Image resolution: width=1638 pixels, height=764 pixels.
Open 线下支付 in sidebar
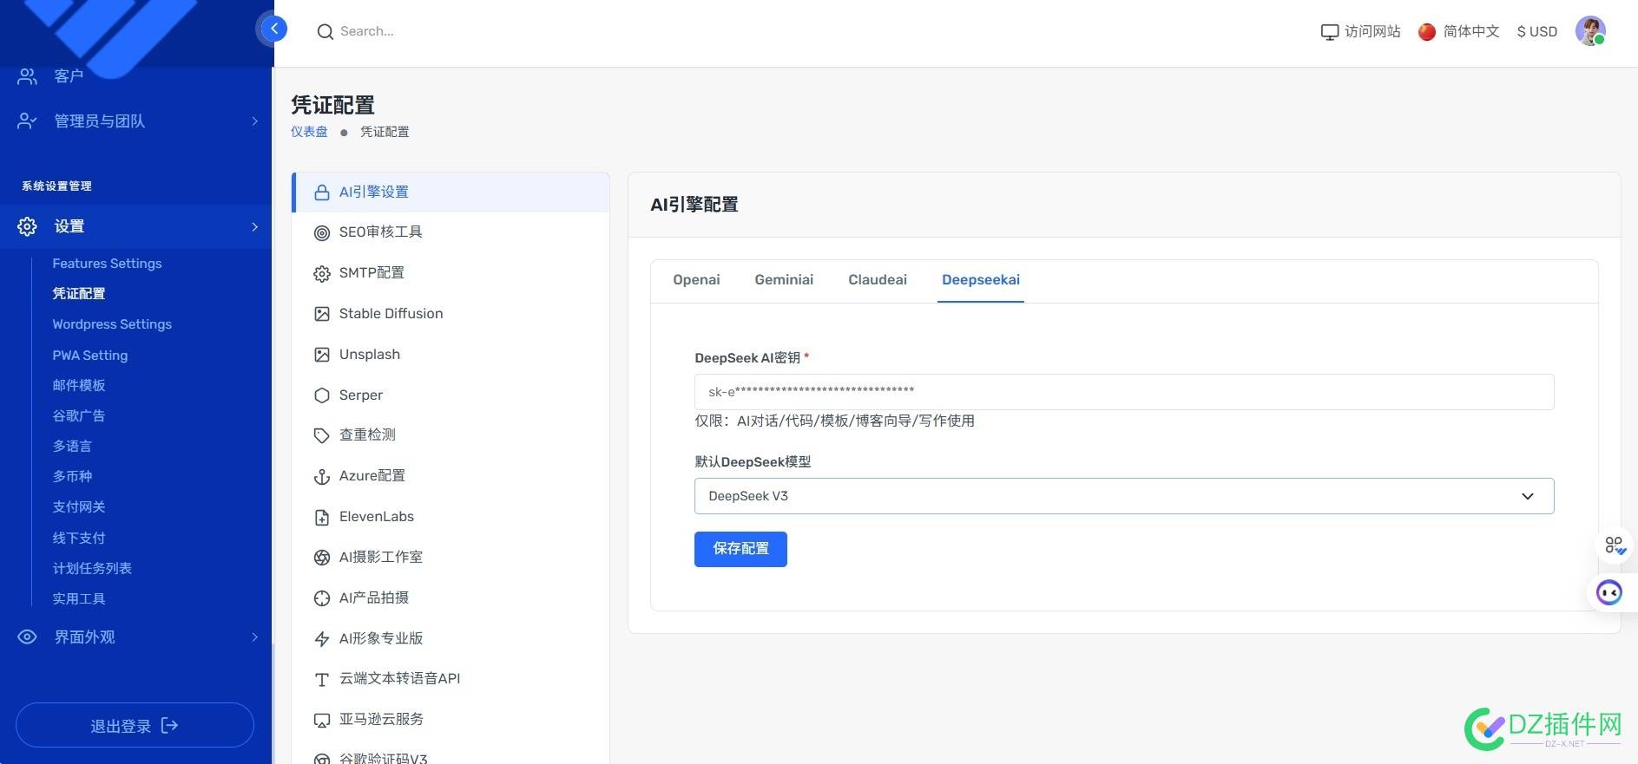[79, 538]
